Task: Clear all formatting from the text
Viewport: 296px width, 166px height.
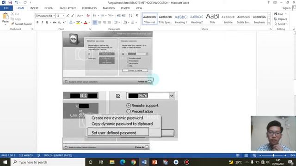Action: pyautogui.click(x=88, y=16)
